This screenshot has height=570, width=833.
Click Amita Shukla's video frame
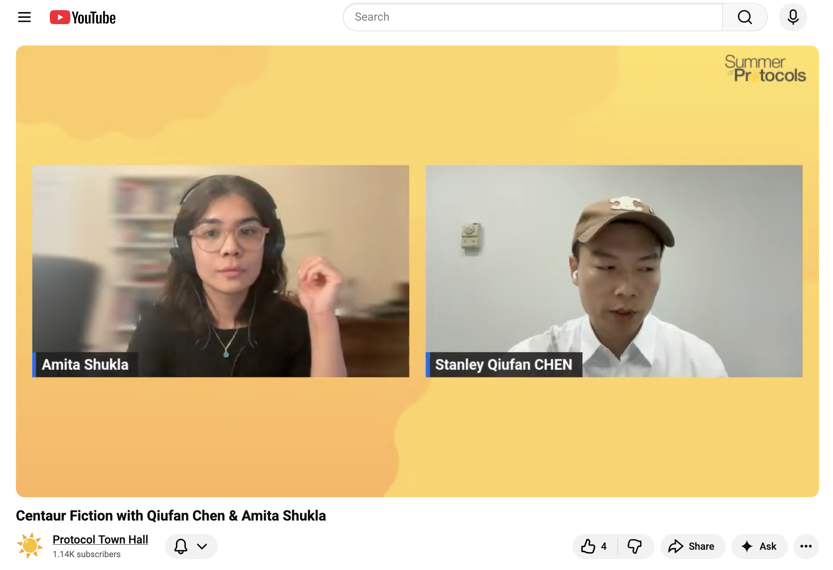pyautogui.click(x=220, y=271)
